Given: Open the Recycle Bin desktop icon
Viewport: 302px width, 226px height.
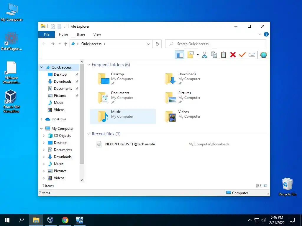Looking at the screenshot, I should [x=287, y=186].
